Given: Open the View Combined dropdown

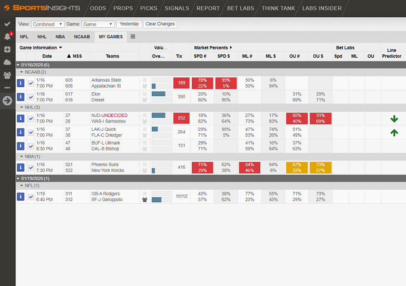Looking at the screenshot, I should [x=48, y=24].
